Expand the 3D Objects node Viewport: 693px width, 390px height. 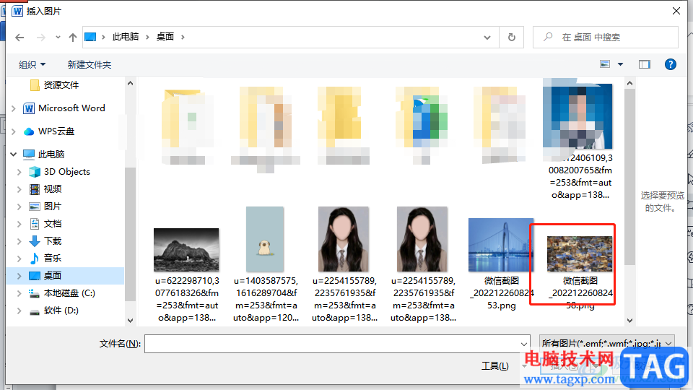(x=19, y=172)
